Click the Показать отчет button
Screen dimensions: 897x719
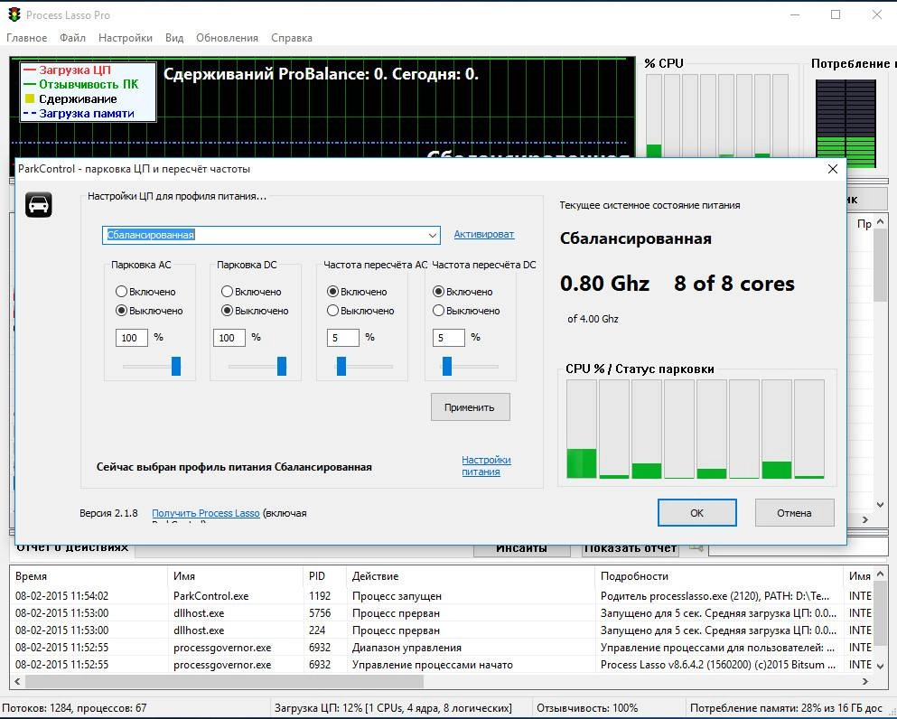point(631,548)
